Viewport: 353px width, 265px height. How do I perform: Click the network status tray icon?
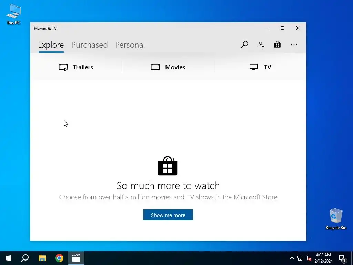click(300, 258)
